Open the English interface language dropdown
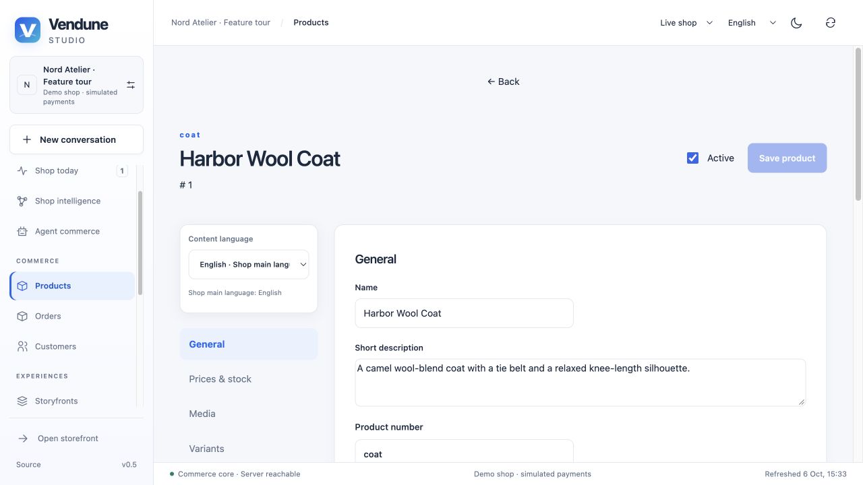 (752, 23)
